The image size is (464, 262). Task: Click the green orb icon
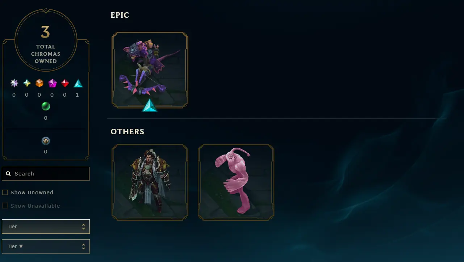pos(46,106)
